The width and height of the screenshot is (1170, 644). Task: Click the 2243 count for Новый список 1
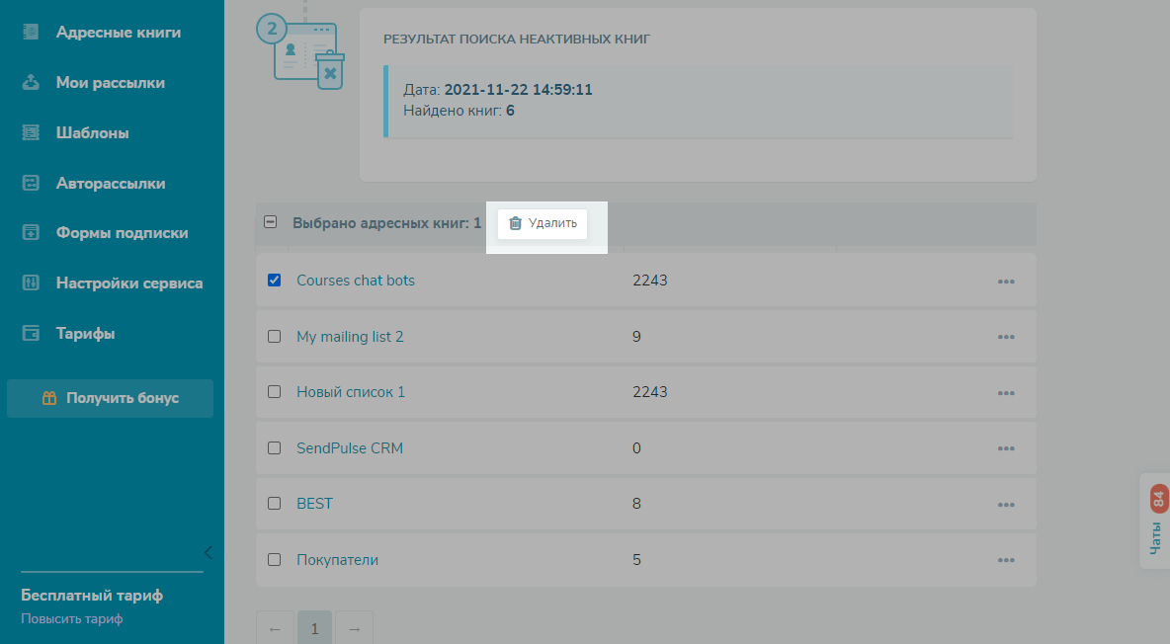[650, 392]
